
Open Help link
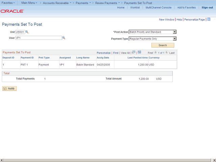(x=179, y=20)
